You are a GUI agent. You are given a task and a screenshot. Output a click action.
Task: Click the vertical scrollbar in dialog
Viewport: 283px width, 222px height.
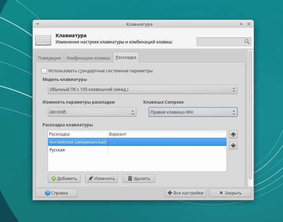(x=250, y=115)
